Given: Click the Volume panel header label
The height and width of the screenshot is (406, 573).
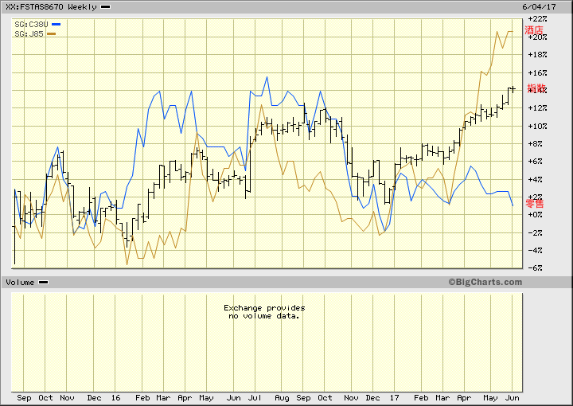Looking at the screenshot, I should (20, 282).
